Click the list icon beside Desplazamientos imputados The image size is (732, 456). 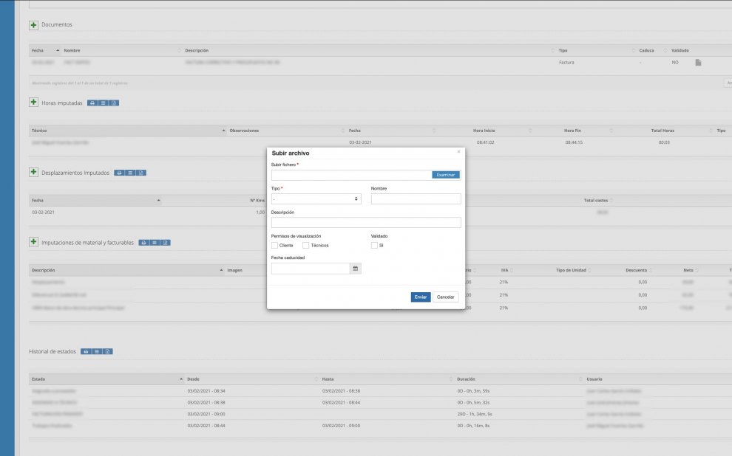click(129, 173)
